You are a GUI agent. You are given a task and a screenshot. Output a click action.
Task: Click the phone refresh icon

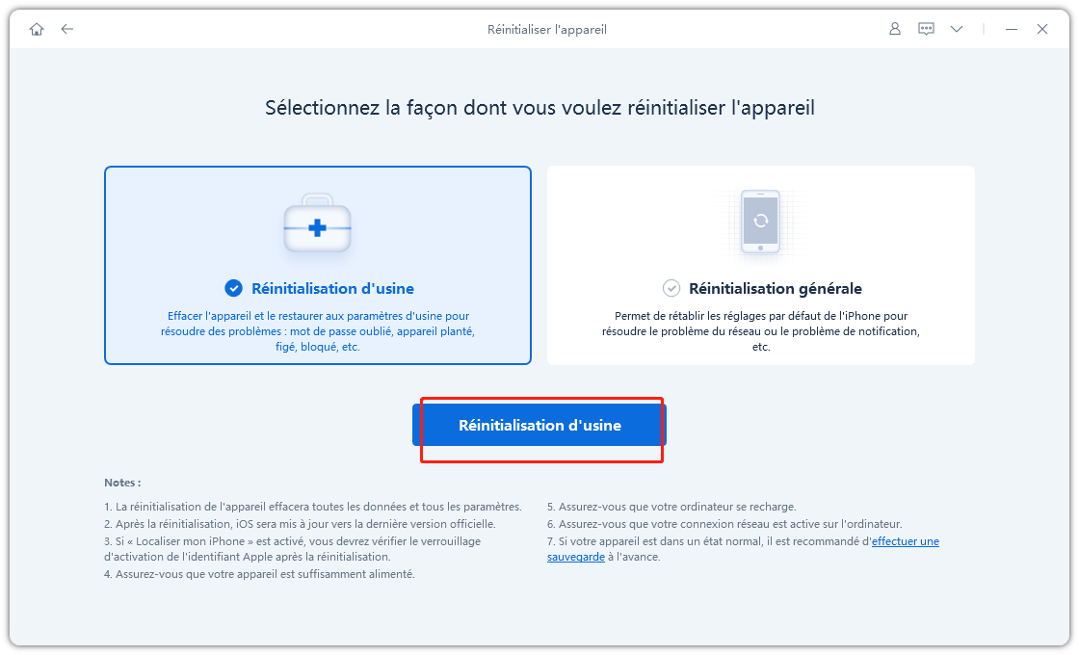(x=760, y=223)
